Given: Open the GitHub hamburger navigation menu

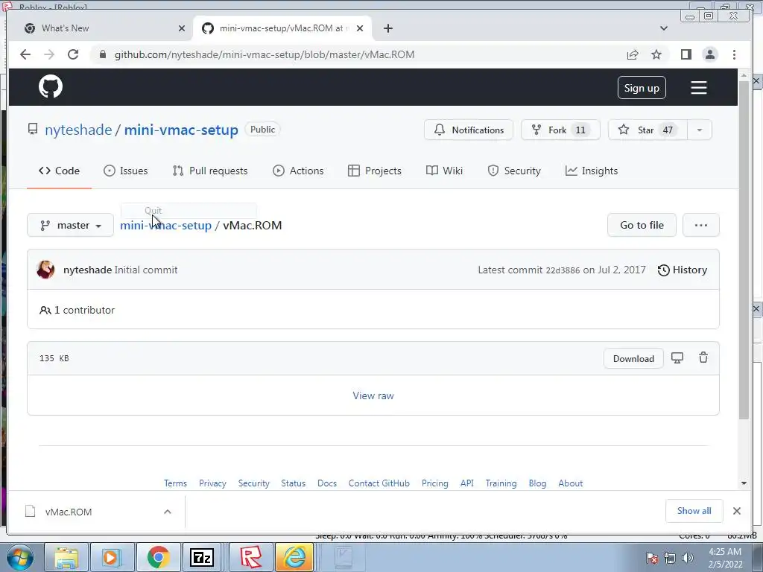Looking at the screenshot, I should click(x=699, y=88).
